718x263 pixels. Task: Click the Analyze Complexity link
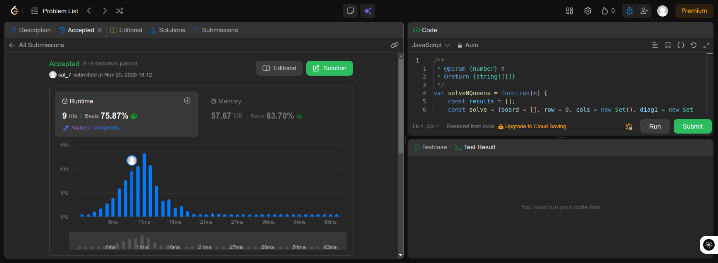coord(95,128)
